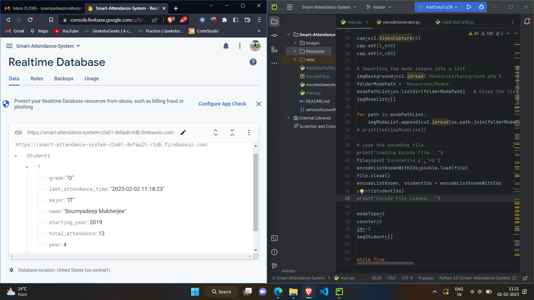Open PyCharm main menu hamburger
Screen dimensions: 534x300
pyautogui.click(x=290, y=7)
